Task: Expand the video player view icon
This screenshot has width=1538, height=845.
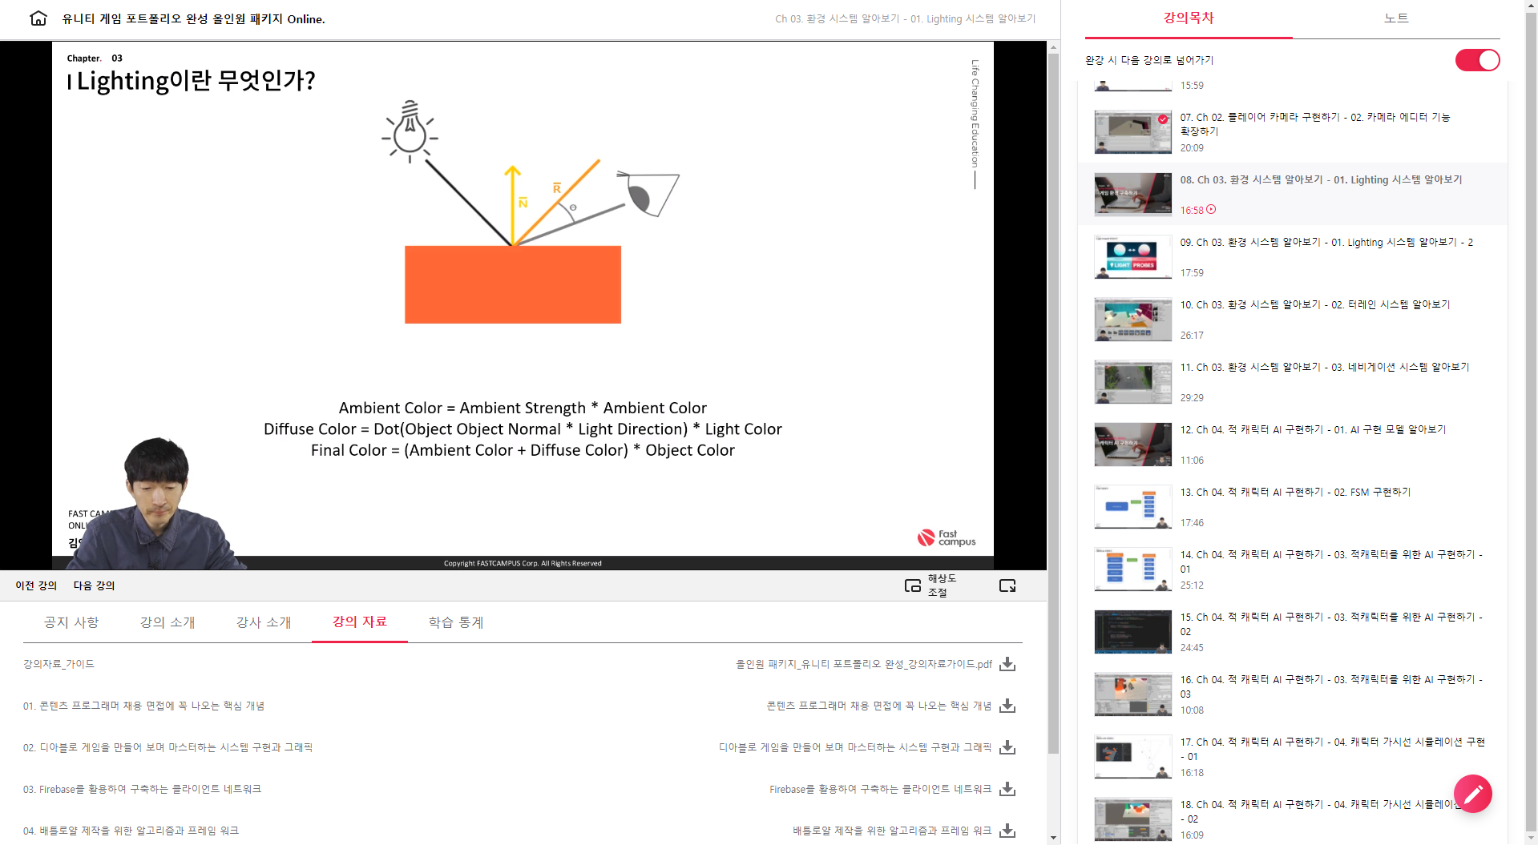Action: point(1007,585)
